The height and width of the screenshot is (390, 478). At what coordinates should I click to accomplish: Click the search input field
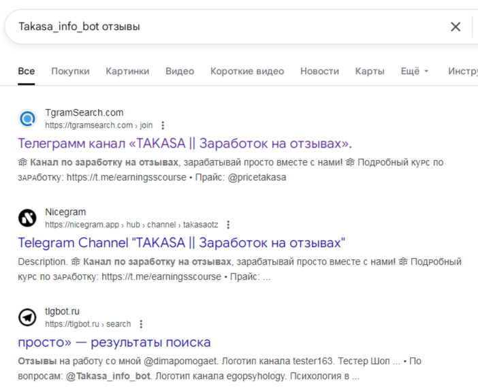pos(225,27)
